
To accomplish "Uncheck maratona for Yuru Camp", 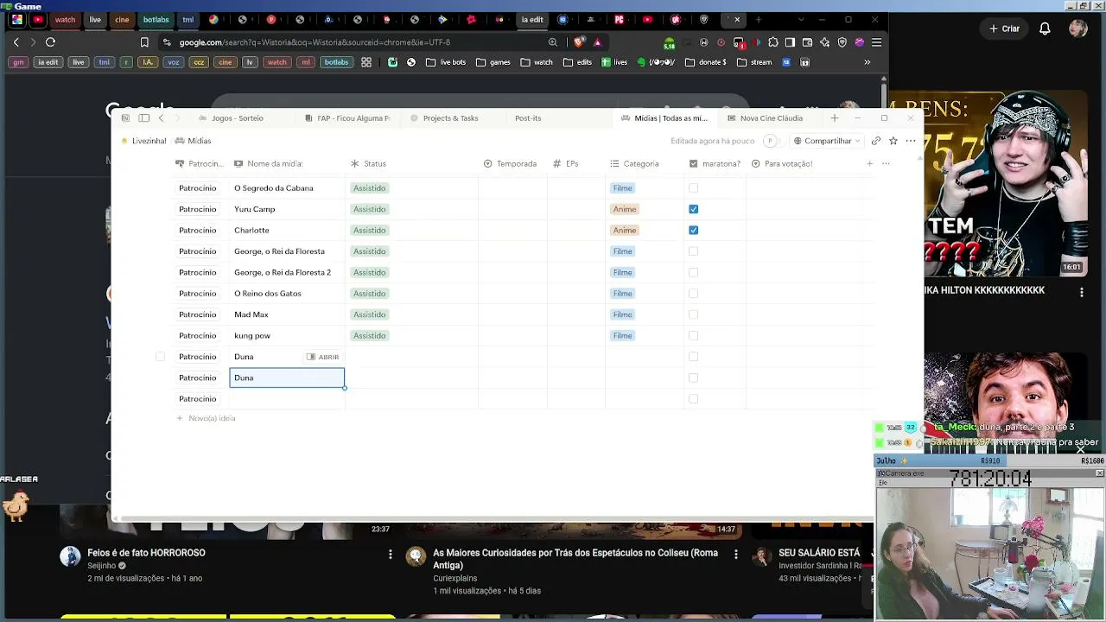I will 693,209.
